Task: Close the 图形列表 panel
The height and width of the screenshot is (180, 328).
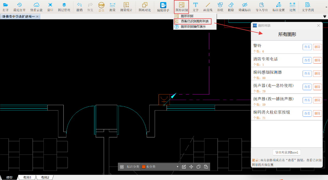Action: [318, 26]
